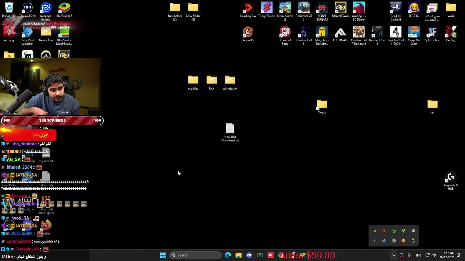Launch Overcooked! 2 shortcut
465x261 pixels.
(x=285, y=12)
